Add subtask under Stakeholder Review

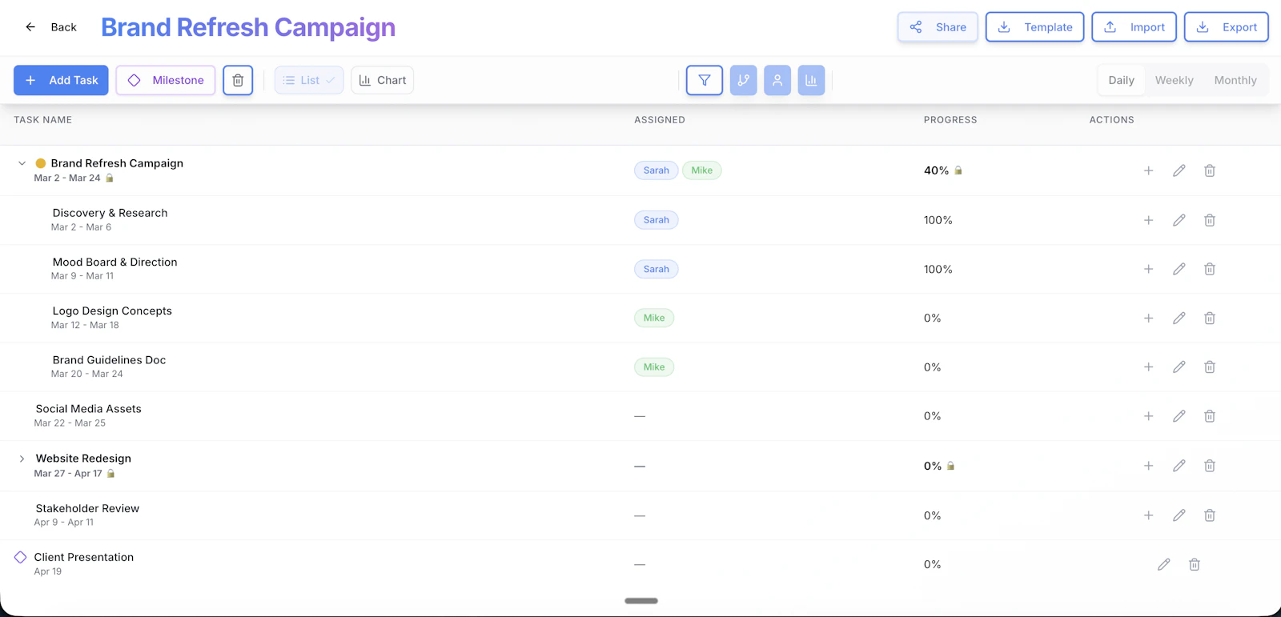tap(1148, 515)
